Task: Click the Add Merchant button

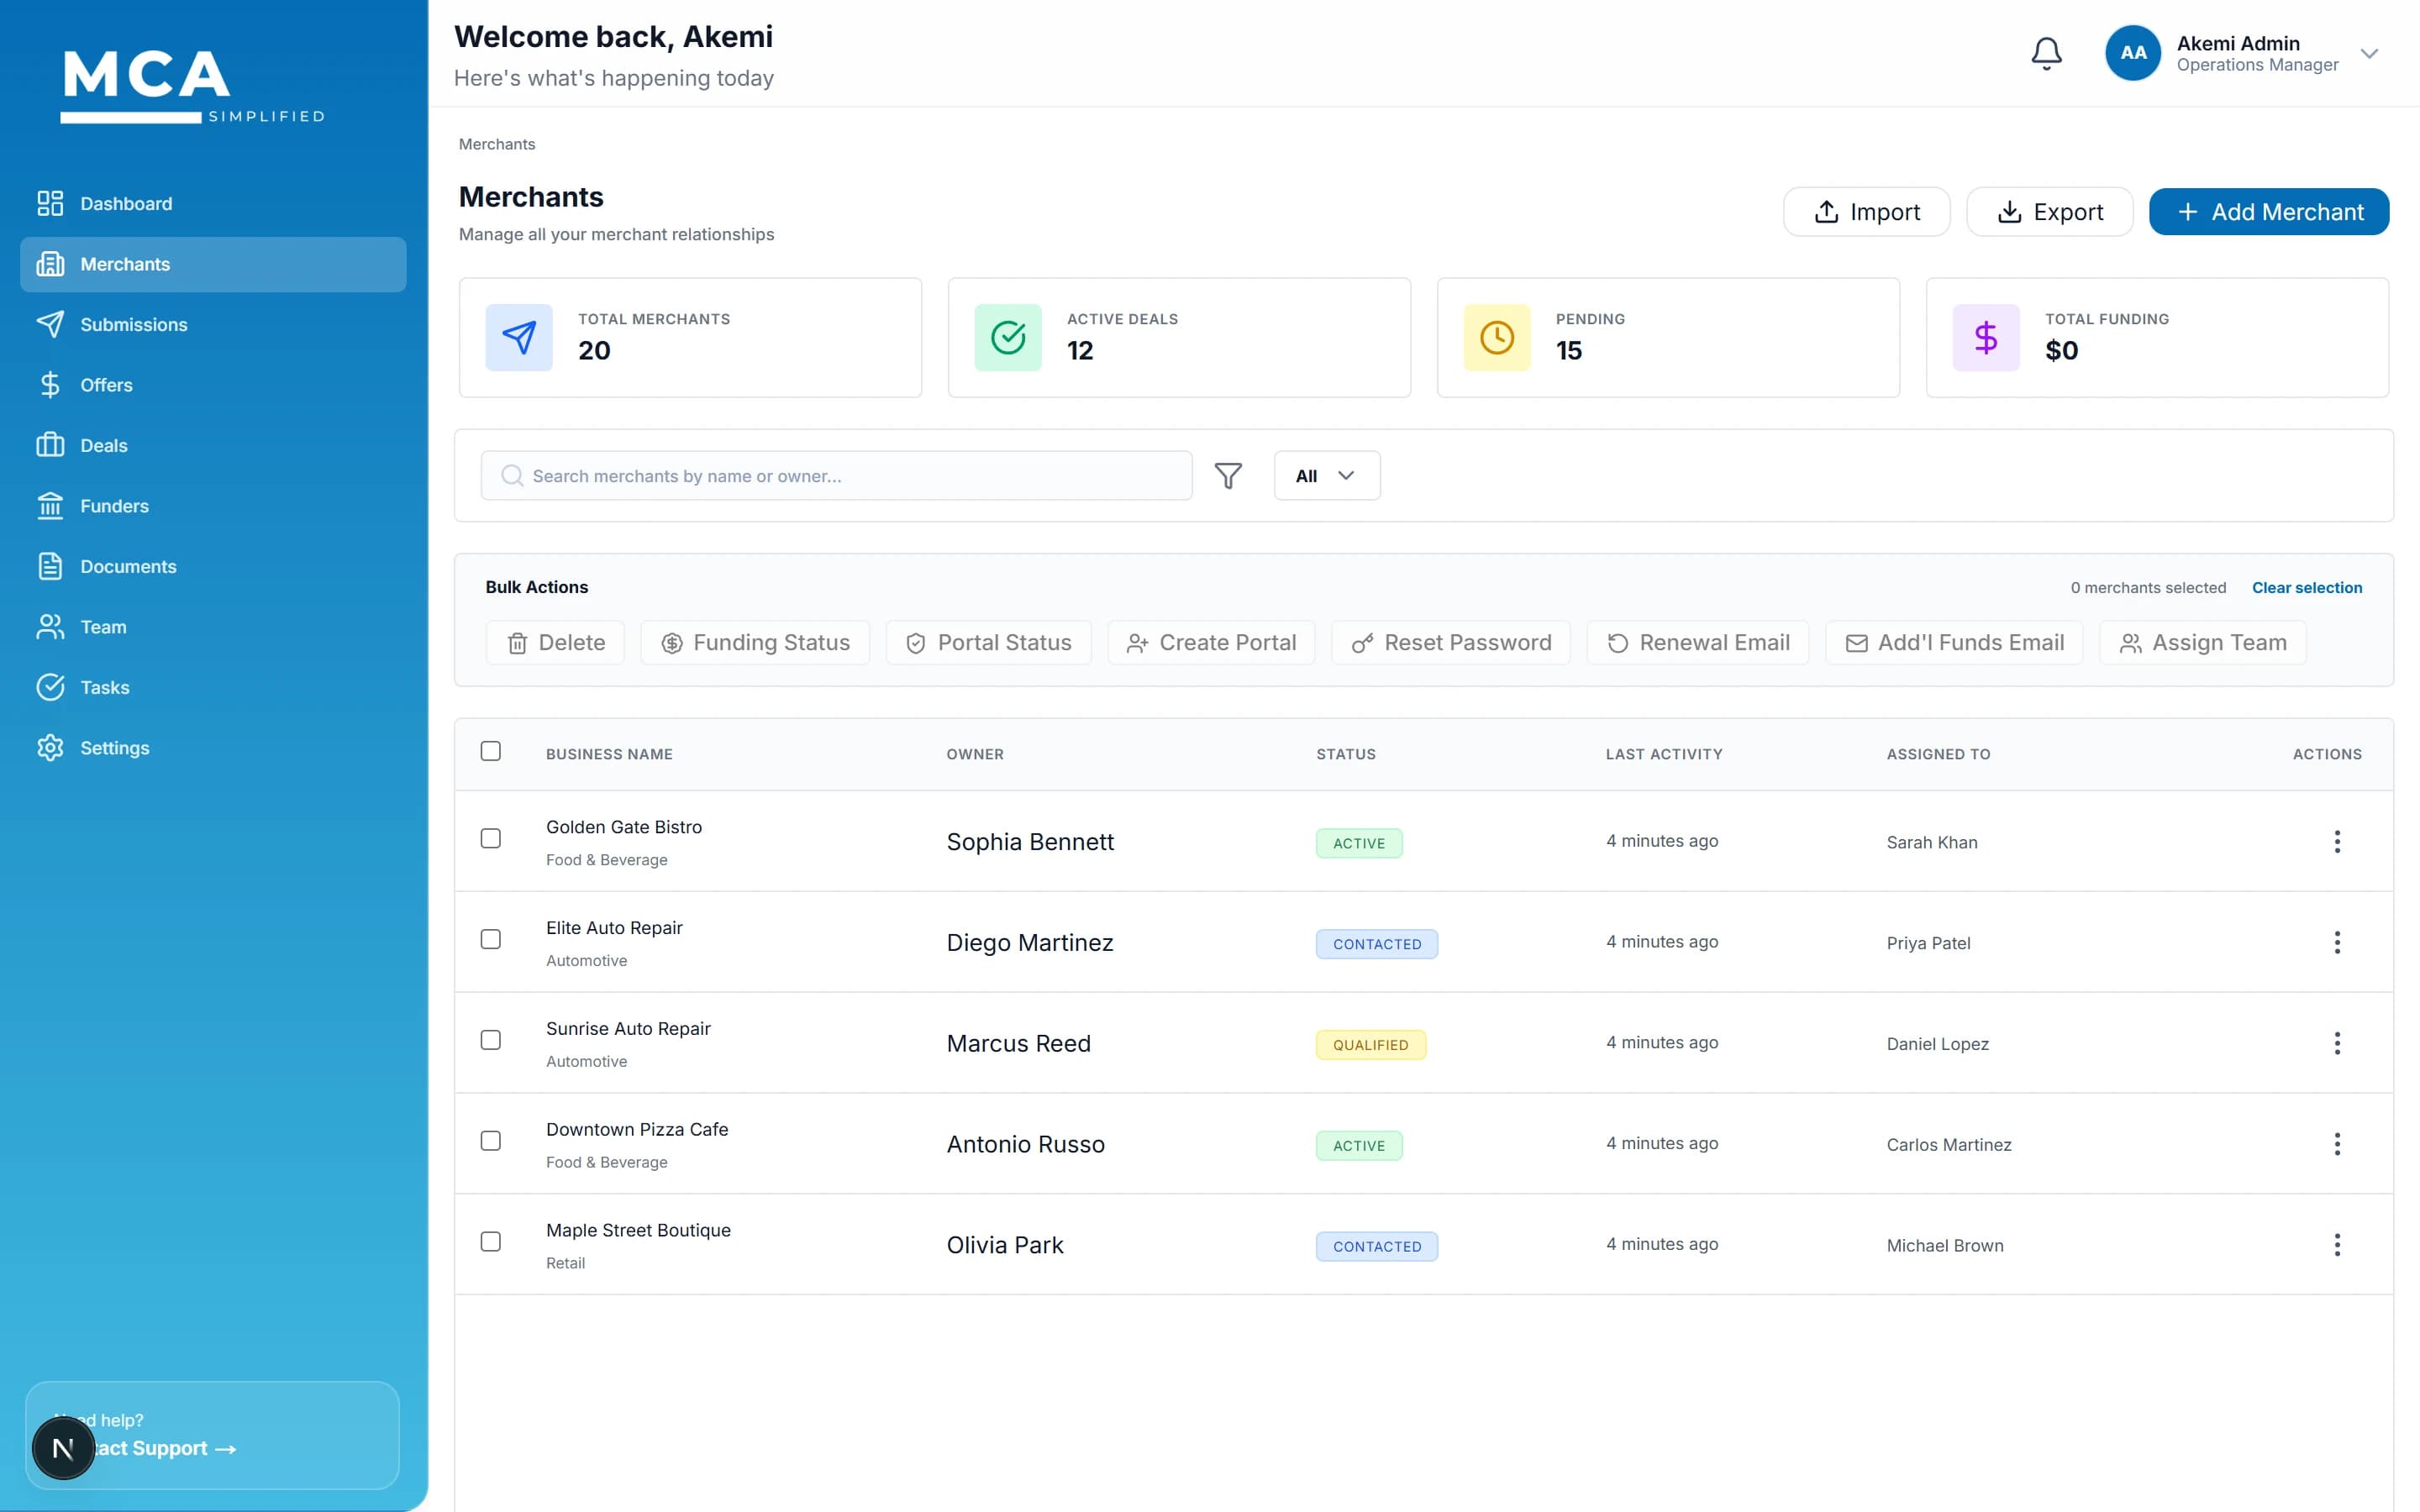Action: (2269, 212)
